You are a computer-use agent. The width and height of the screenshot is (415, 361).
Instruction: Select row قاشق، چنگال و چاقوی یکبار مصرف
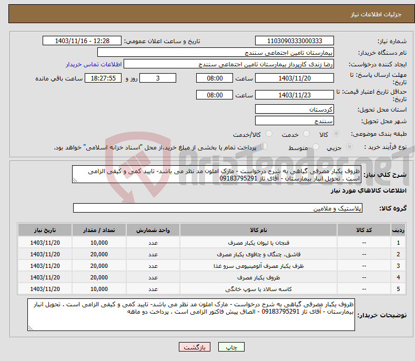[212, 254]
